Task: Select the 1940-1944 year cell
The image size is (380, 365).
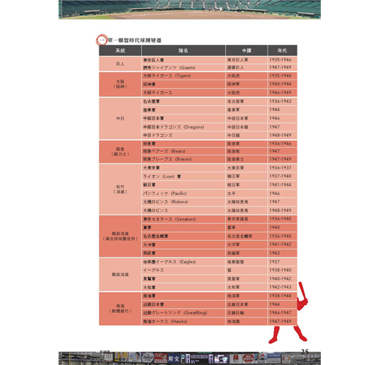Action: click(282, 84)
